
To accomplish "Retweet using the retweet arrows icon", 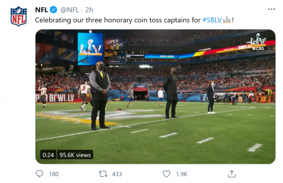I will pos(103,174).
